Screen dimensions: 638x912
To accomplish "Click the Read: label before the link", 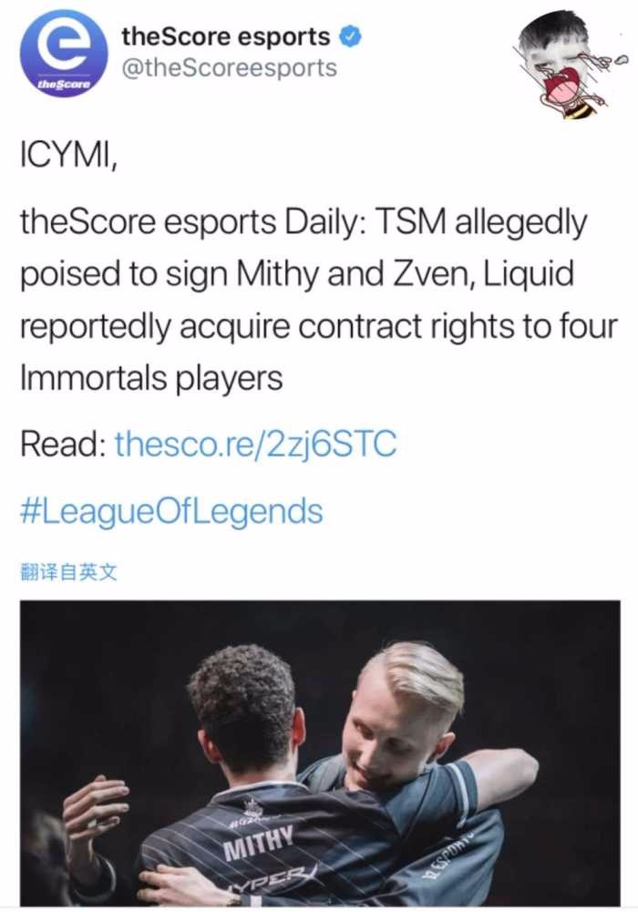I will 62,444.
